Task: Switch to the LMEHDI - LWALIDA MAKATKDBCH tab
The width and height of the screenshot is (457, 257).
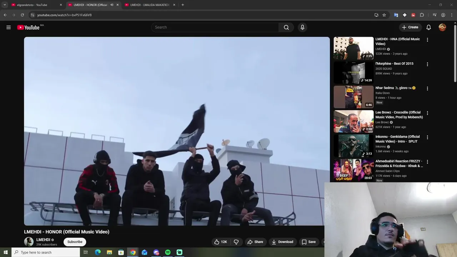Action: (149, 5)
